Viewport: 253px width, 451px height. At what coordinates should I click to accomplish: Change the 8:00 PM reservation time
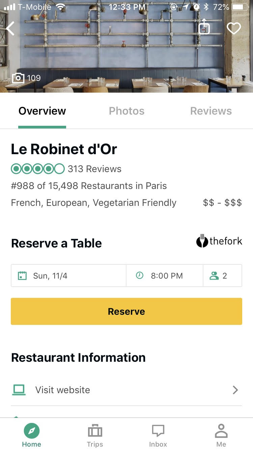(165, 276)
